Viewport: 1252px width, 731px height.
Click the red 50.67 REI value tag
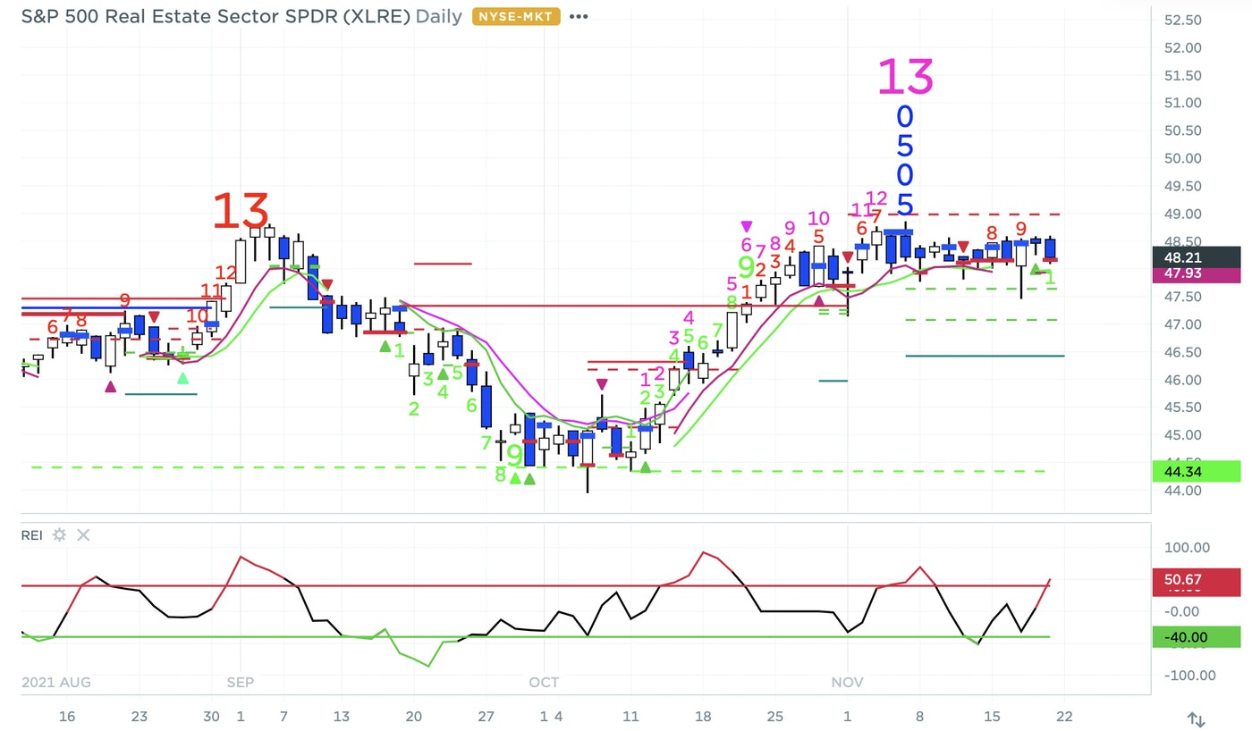point(1196,581)
